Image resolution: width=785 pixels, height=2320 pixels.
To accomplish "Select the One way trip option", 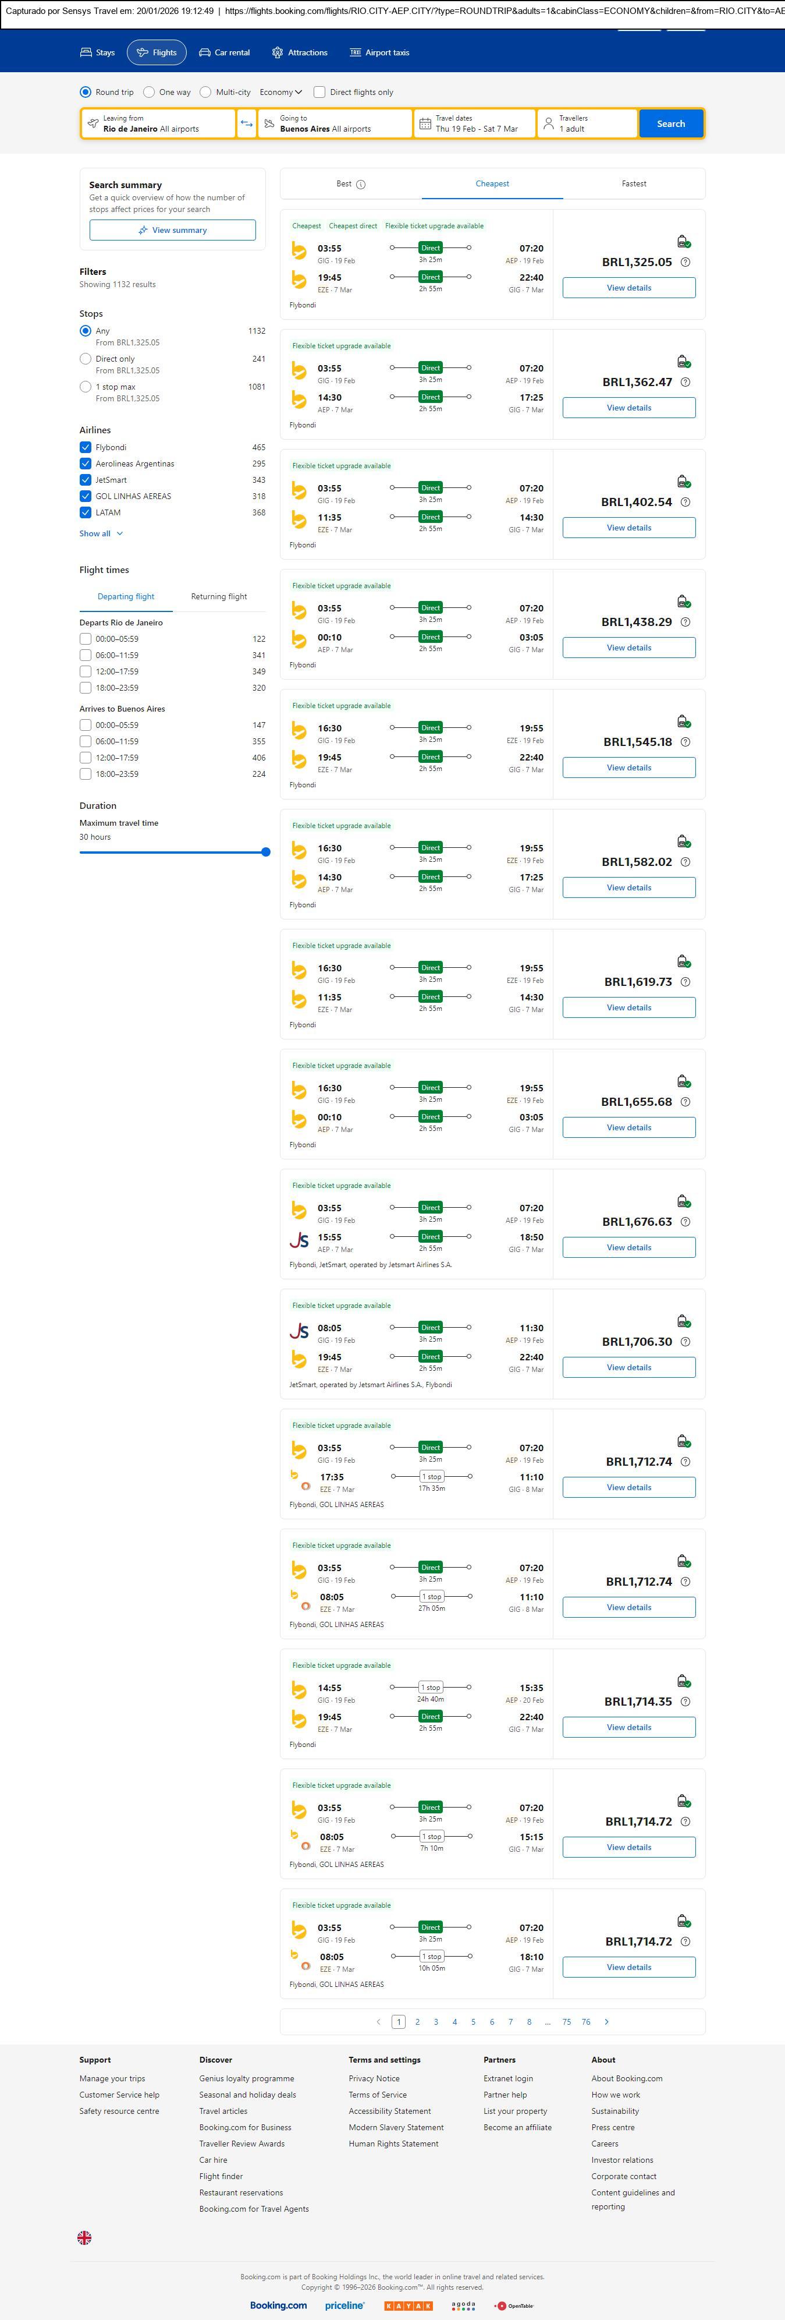I will click(x=150, y=92).
